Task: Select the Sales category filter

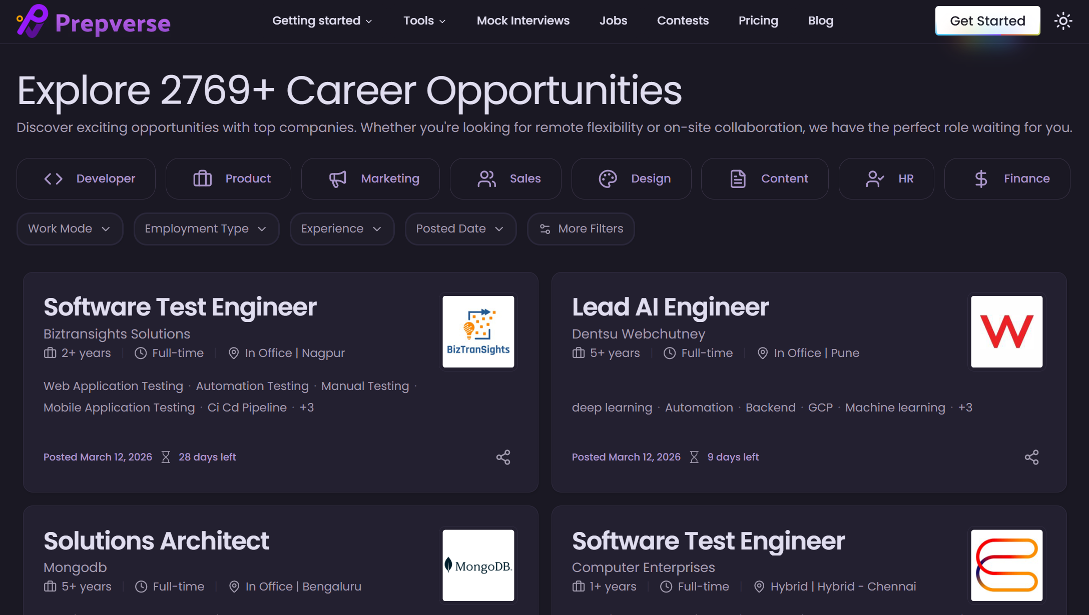Action: [x=505, y=178]
